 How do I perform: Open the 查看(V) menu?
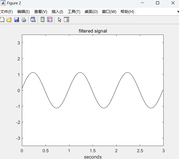[41, 12]
